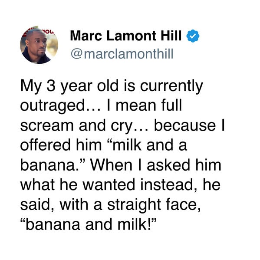This screenshot has height=260, width=260.
Task: Select the number "3" in the tweet
Action: coord(51,86)
